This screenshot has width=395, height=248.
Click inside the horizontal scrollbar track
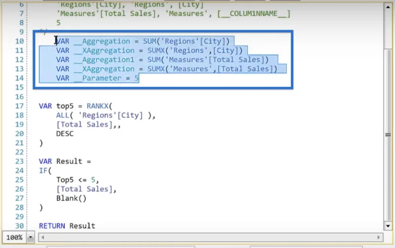211,237
